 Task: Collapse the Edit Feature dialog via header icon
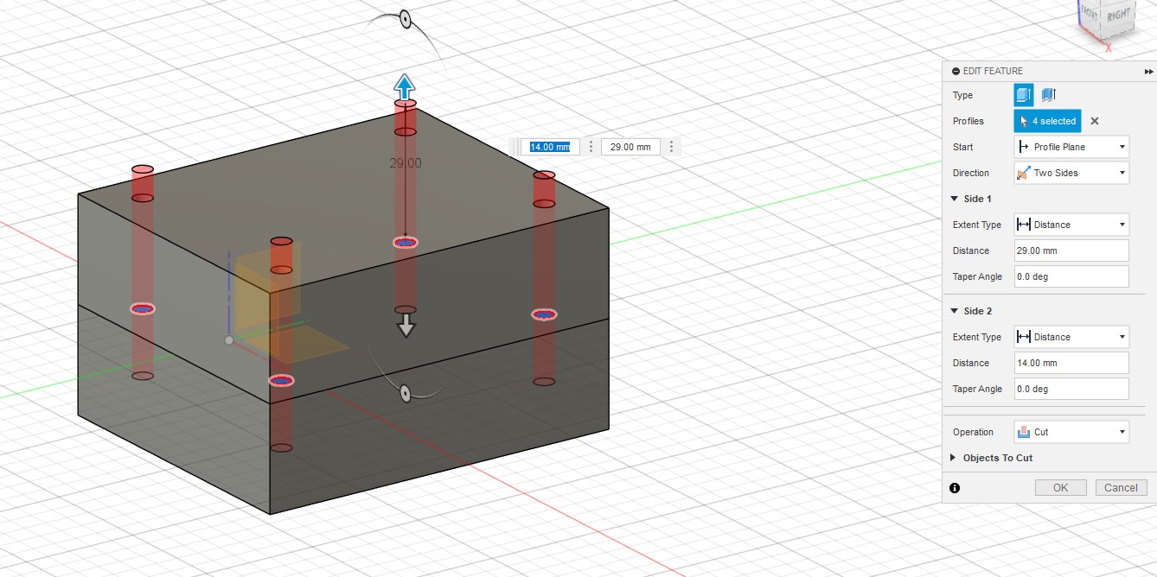956,71
